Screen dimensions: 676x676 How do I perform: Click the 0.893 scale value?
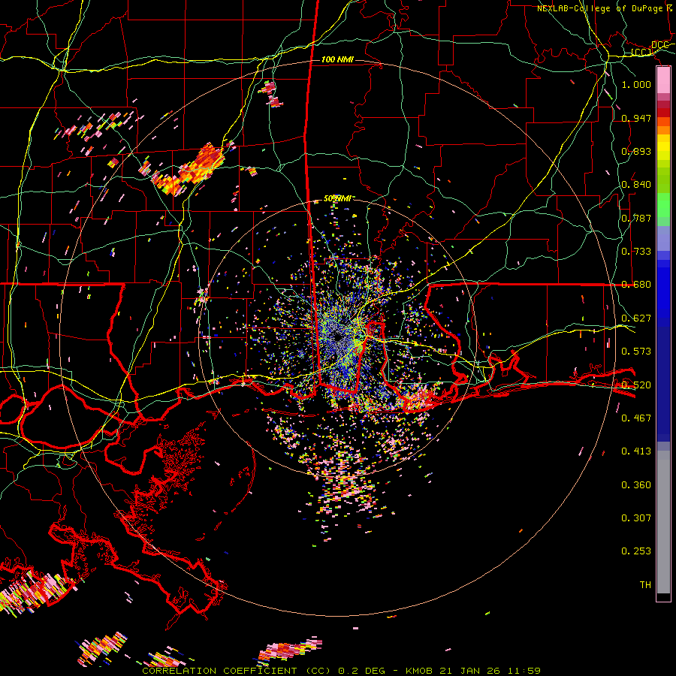coord(636,151)
